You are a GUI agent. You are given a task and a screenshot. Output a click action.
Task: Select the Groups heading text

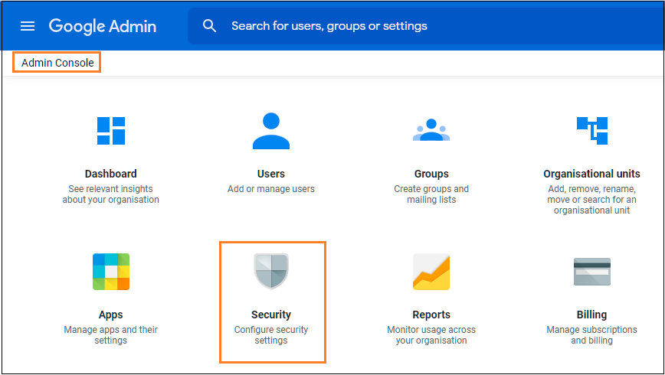click(x=431, y=174)
